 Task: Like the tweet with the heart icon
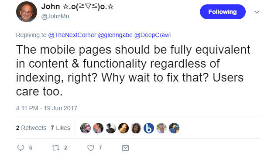[x=91, y=148]
